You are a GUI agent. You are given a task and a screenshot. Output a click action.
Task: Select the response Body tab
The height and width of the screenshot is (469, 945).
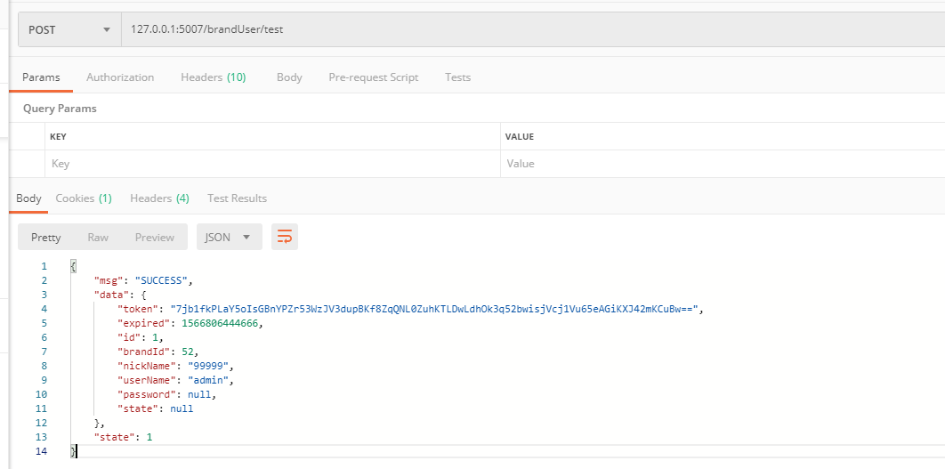pyautogui.click(x=28, y=198)
